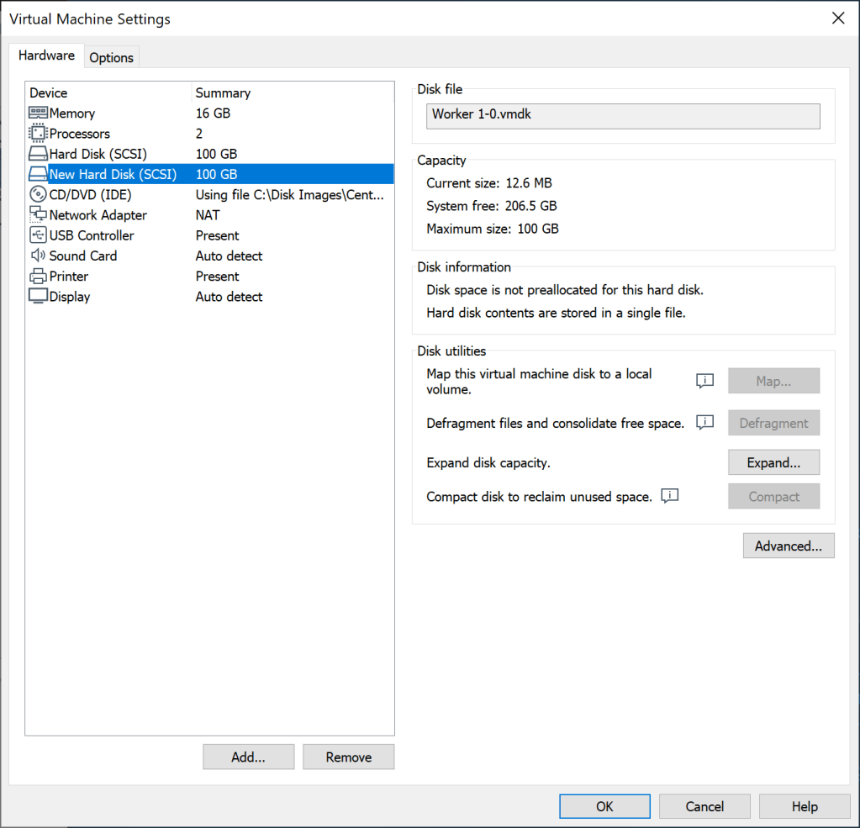Open the info tooltip beside Map volume option
The height and width of the screenshot is (828, 860).
704,381
